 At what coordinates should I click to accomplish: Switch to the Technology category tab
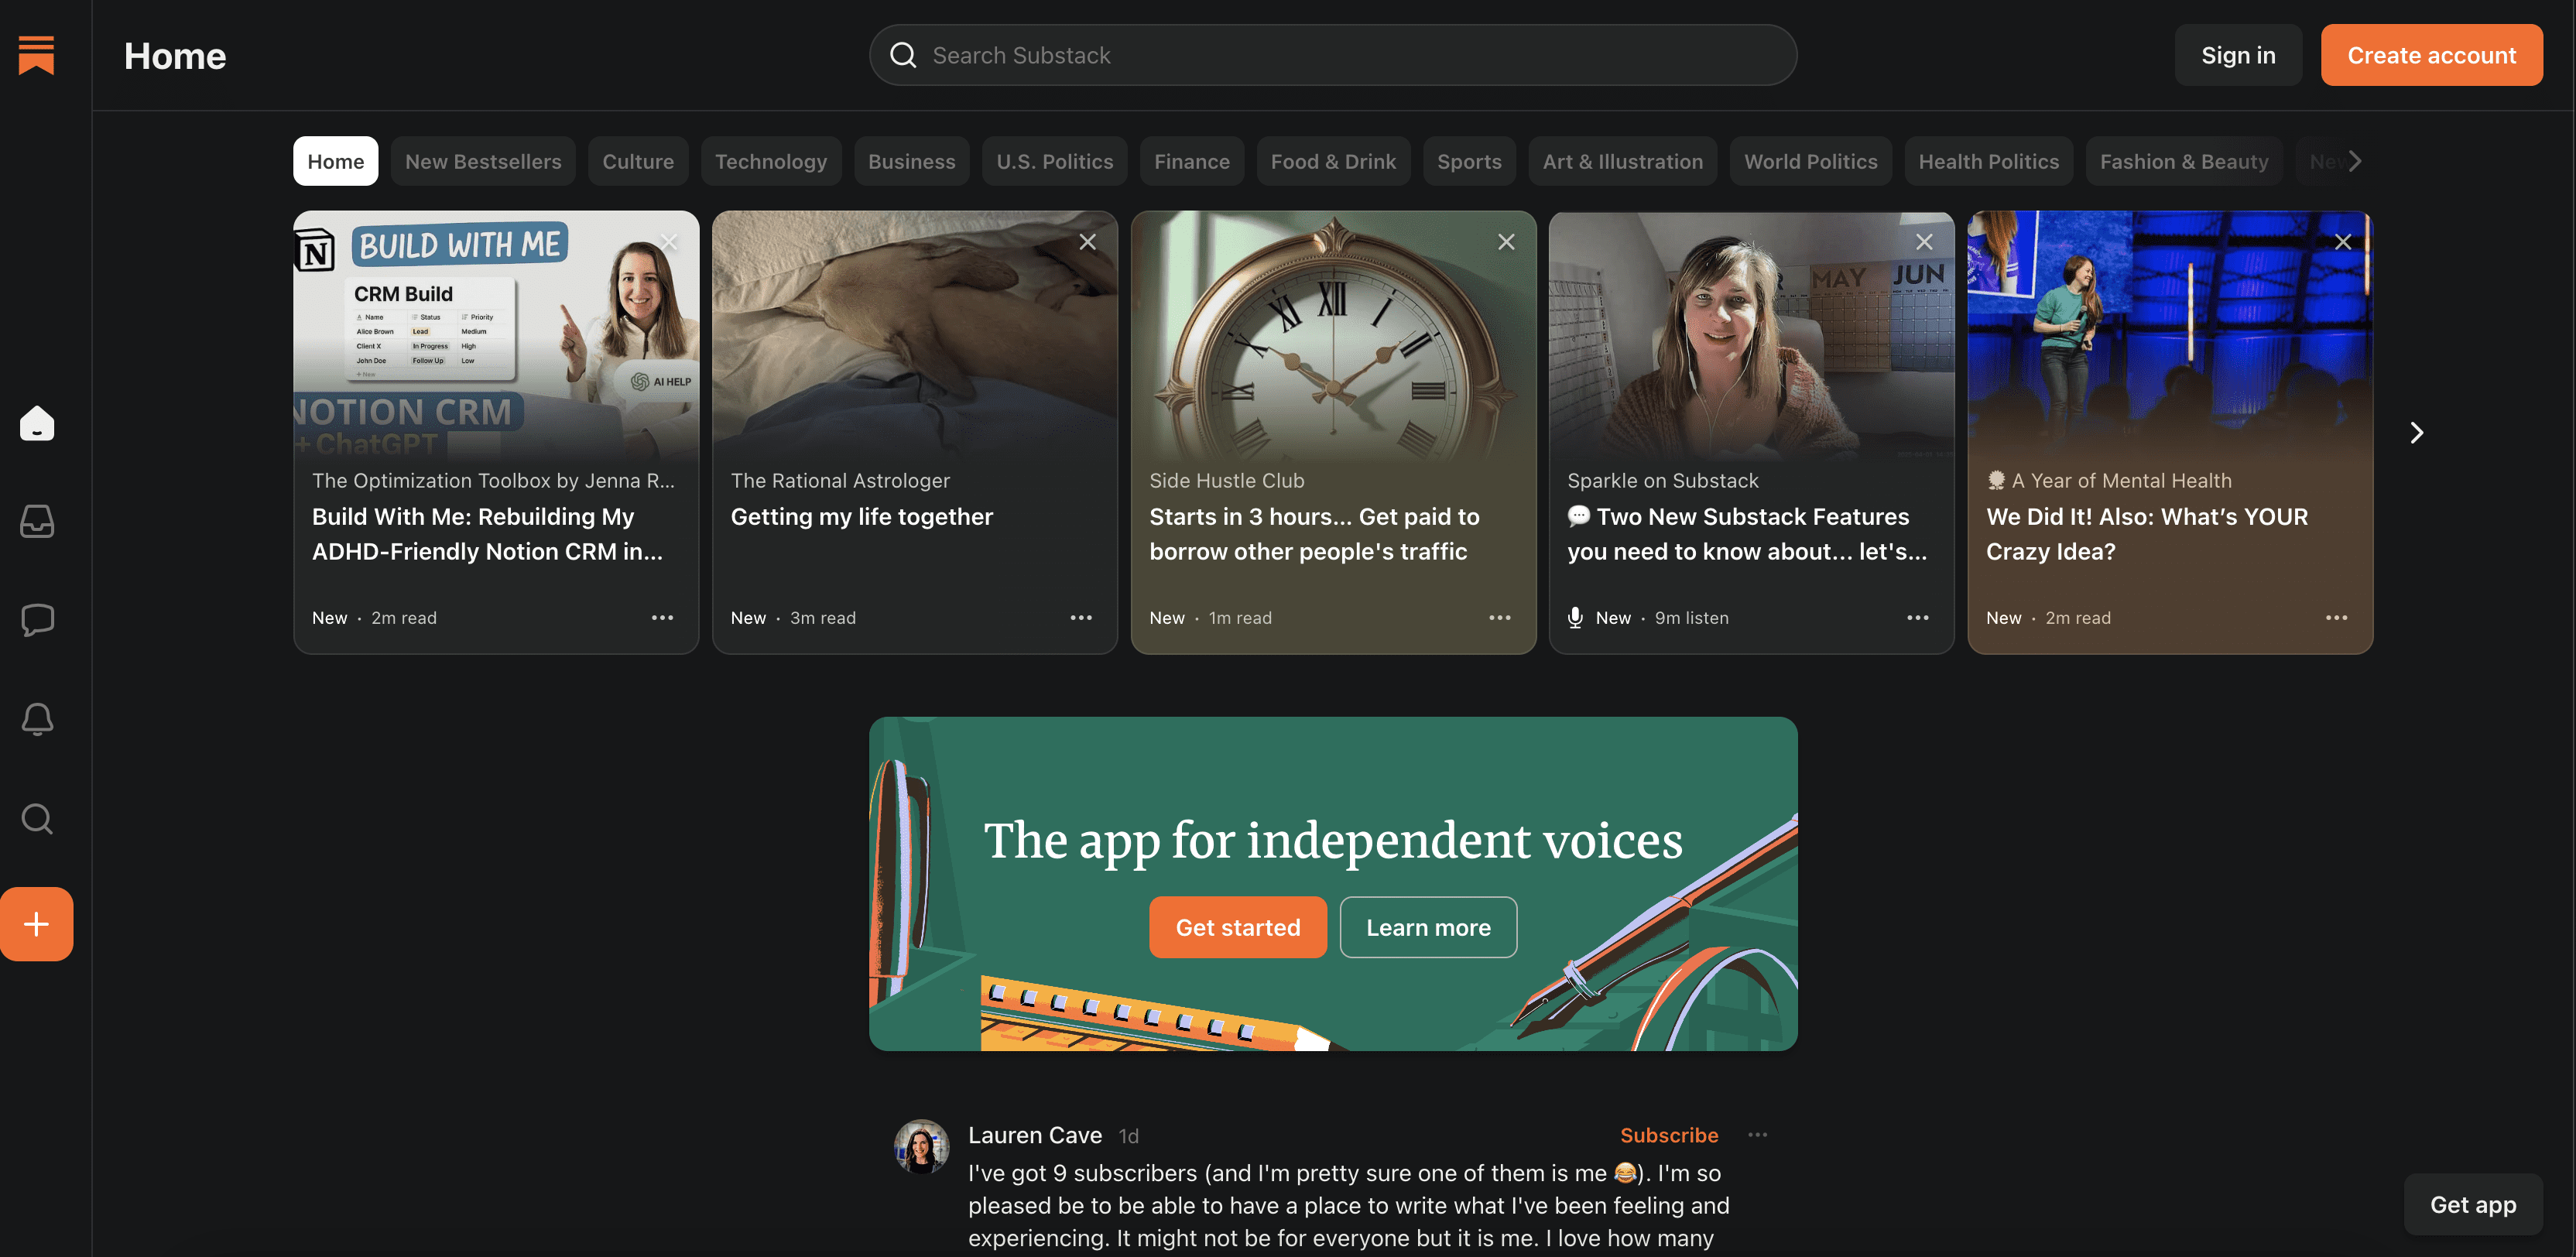pyautogui.click(x=771, y=161)
